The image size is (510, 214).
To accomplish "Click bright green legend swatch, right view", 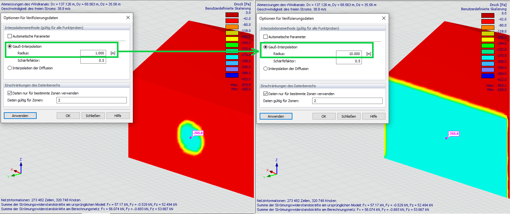I will click(x=488, y=45).
